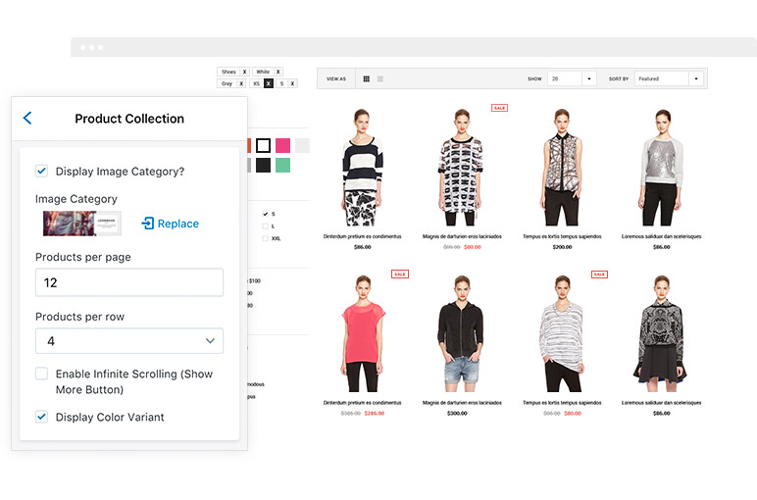Open the striped sweater product image
The image size is (757, 500).
pyautogui.click(x=363, y=167)
